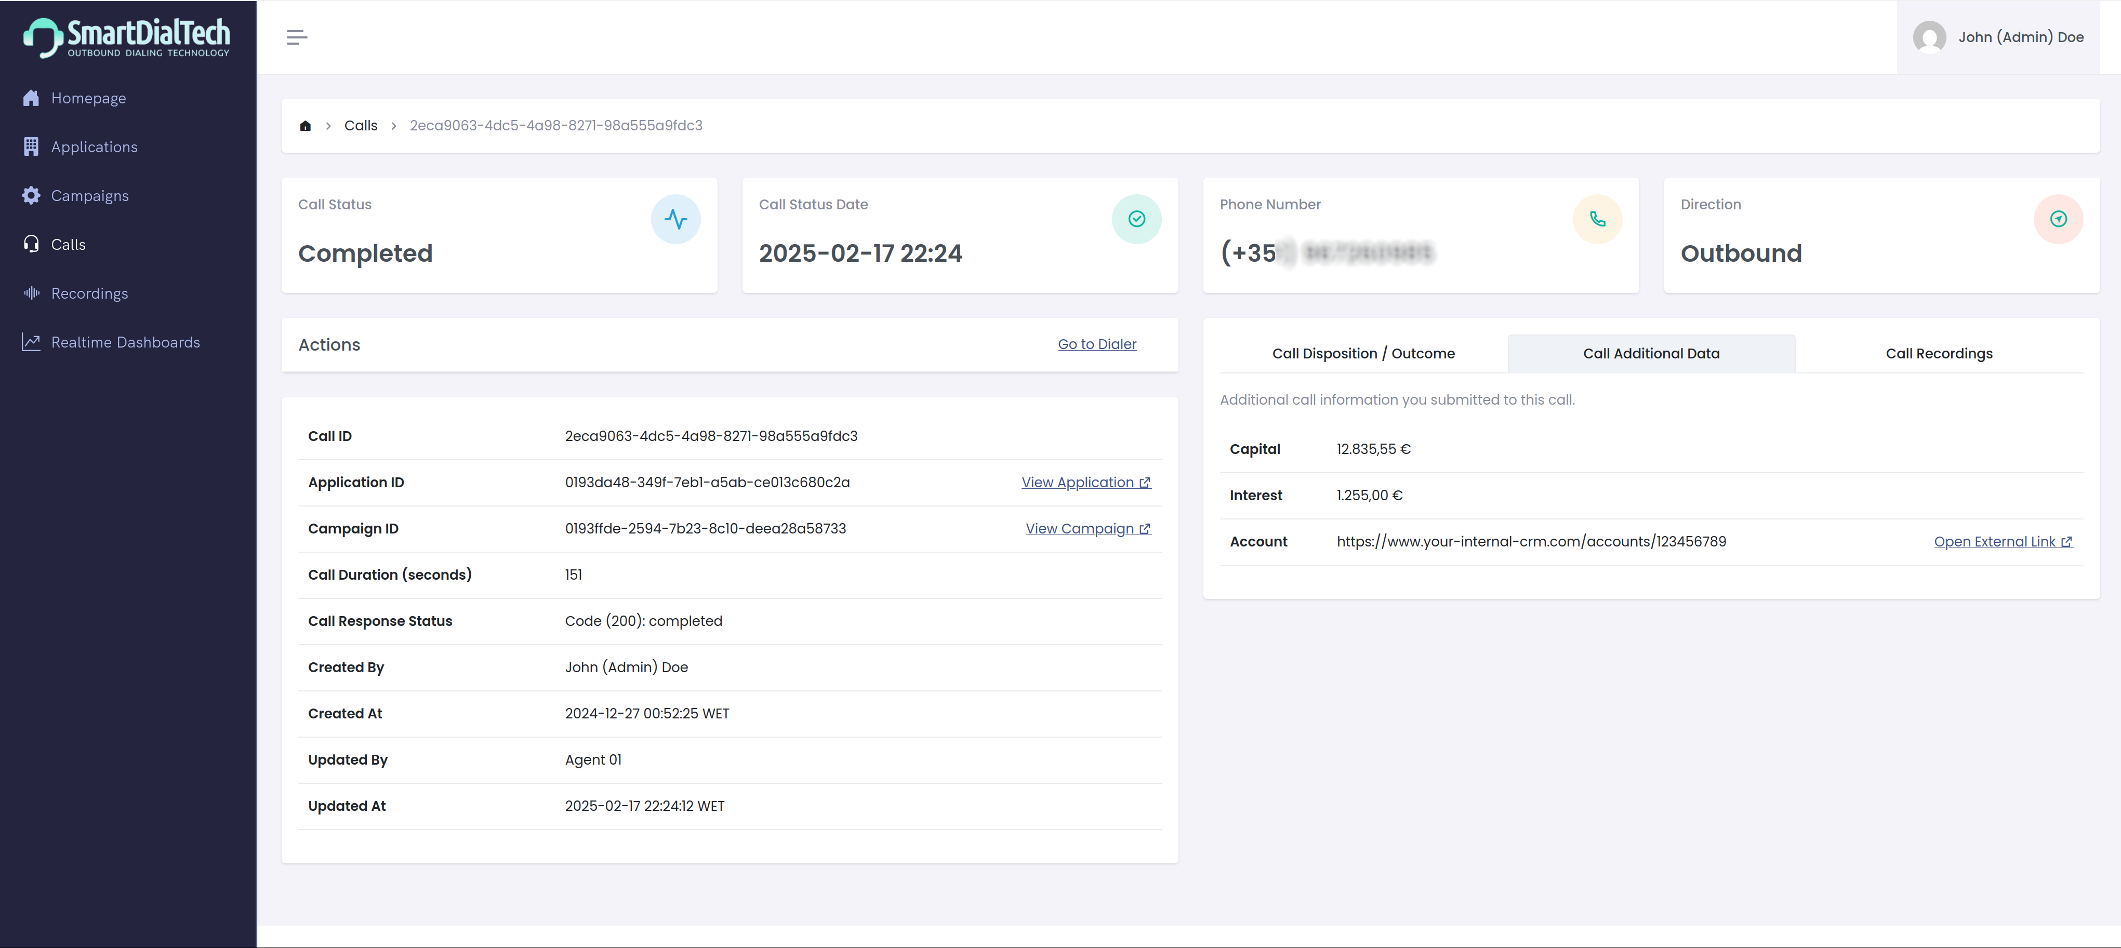Click the Call Status pulse icon
Screen dimensions: 2121x948
coord(675,219)
